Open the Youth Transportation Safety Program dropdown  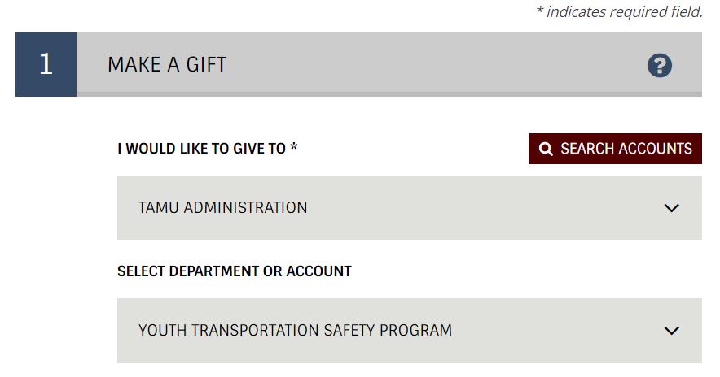[409, 330]
